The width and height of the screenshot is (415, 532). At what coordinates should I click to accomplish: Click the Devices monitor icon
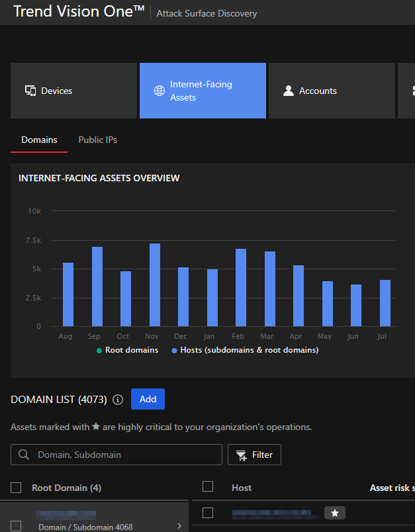[x=30, y=91]
